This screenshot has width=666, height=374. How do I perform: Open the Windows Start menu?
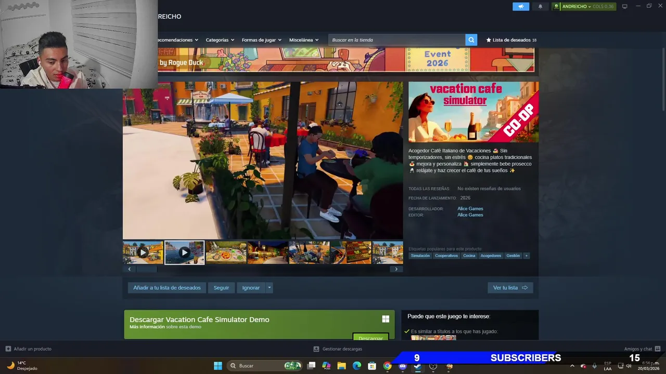point(218,366)
